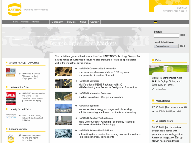Viewport: 191px width, 143px height.
Task: Open HARTING Ha-VIS preLink product news
Action: coord(168,111)
